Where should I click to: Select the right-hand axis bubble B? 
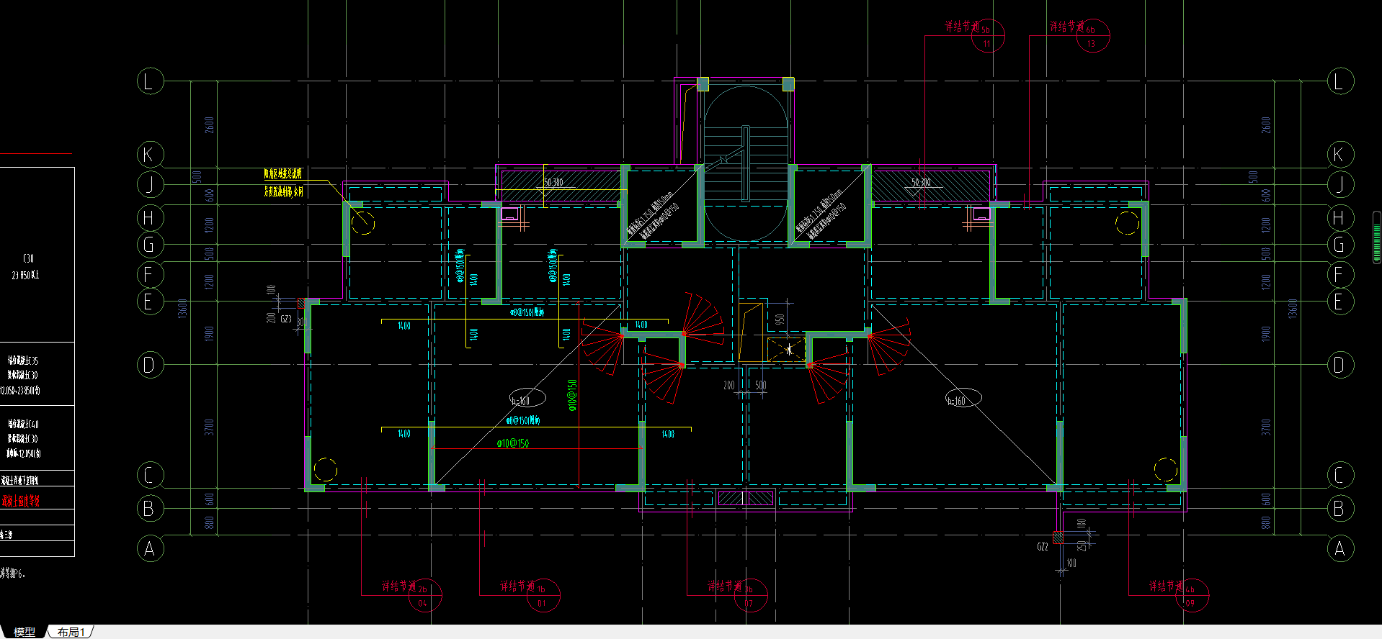tap(1340, 508)
